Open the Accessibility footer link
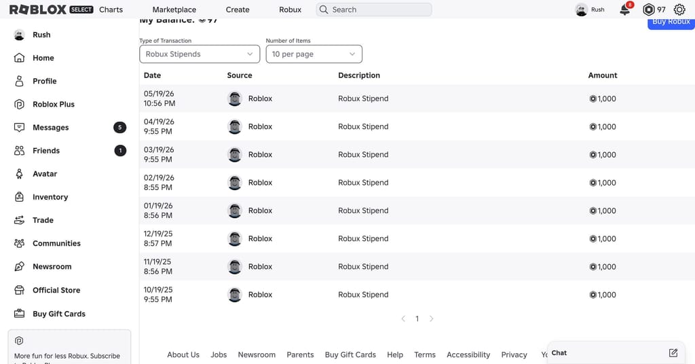This screenshot has height=364, width=695. click(x=468, y=354)
